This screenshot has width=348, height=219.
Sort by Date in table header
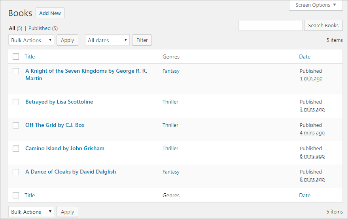click(x=305, y=57)
